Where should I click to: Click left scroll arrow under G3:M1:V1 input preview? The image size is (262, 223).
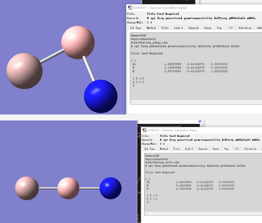tap(132, 102)
